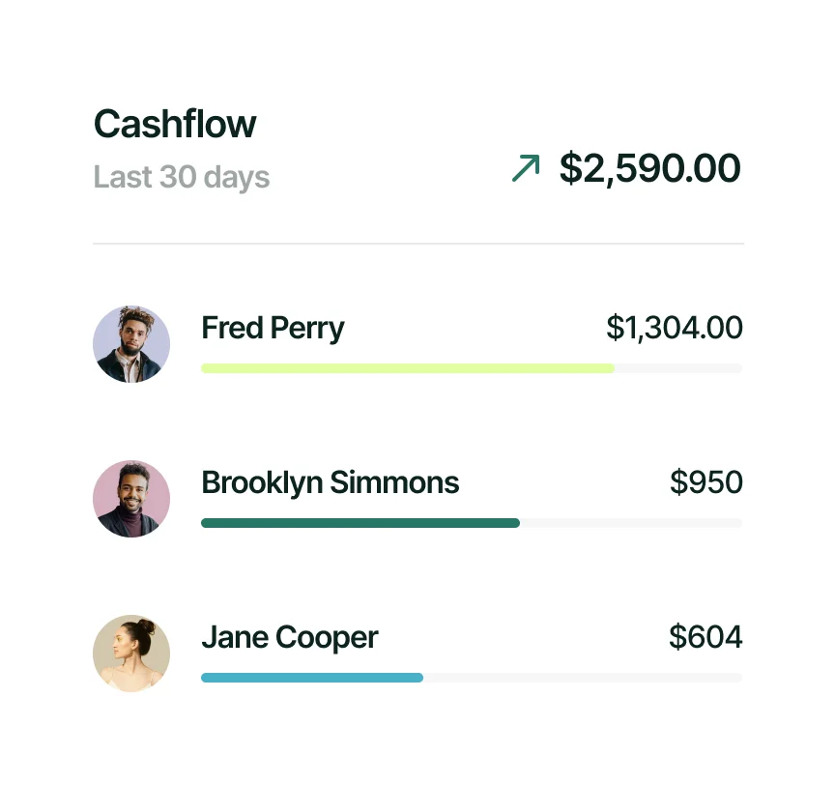Open Fred Perry's circular profile icon
This screenshot has width=835, height=785.
coord(131,343)
